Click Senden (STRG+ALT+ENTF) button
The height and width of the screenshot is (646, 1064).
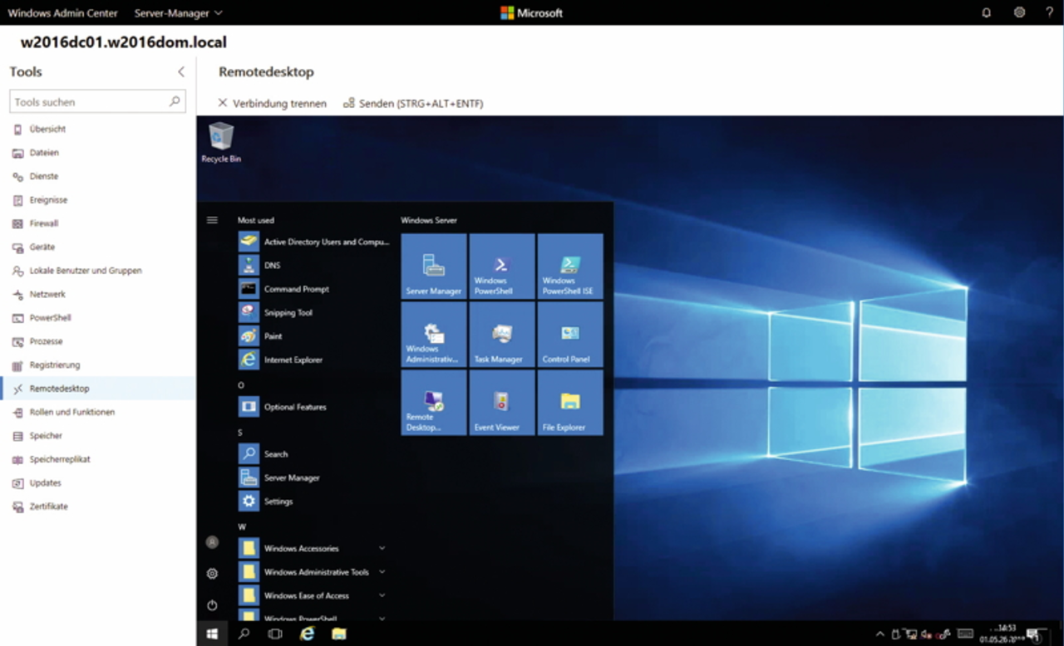[x=413, y=104]
